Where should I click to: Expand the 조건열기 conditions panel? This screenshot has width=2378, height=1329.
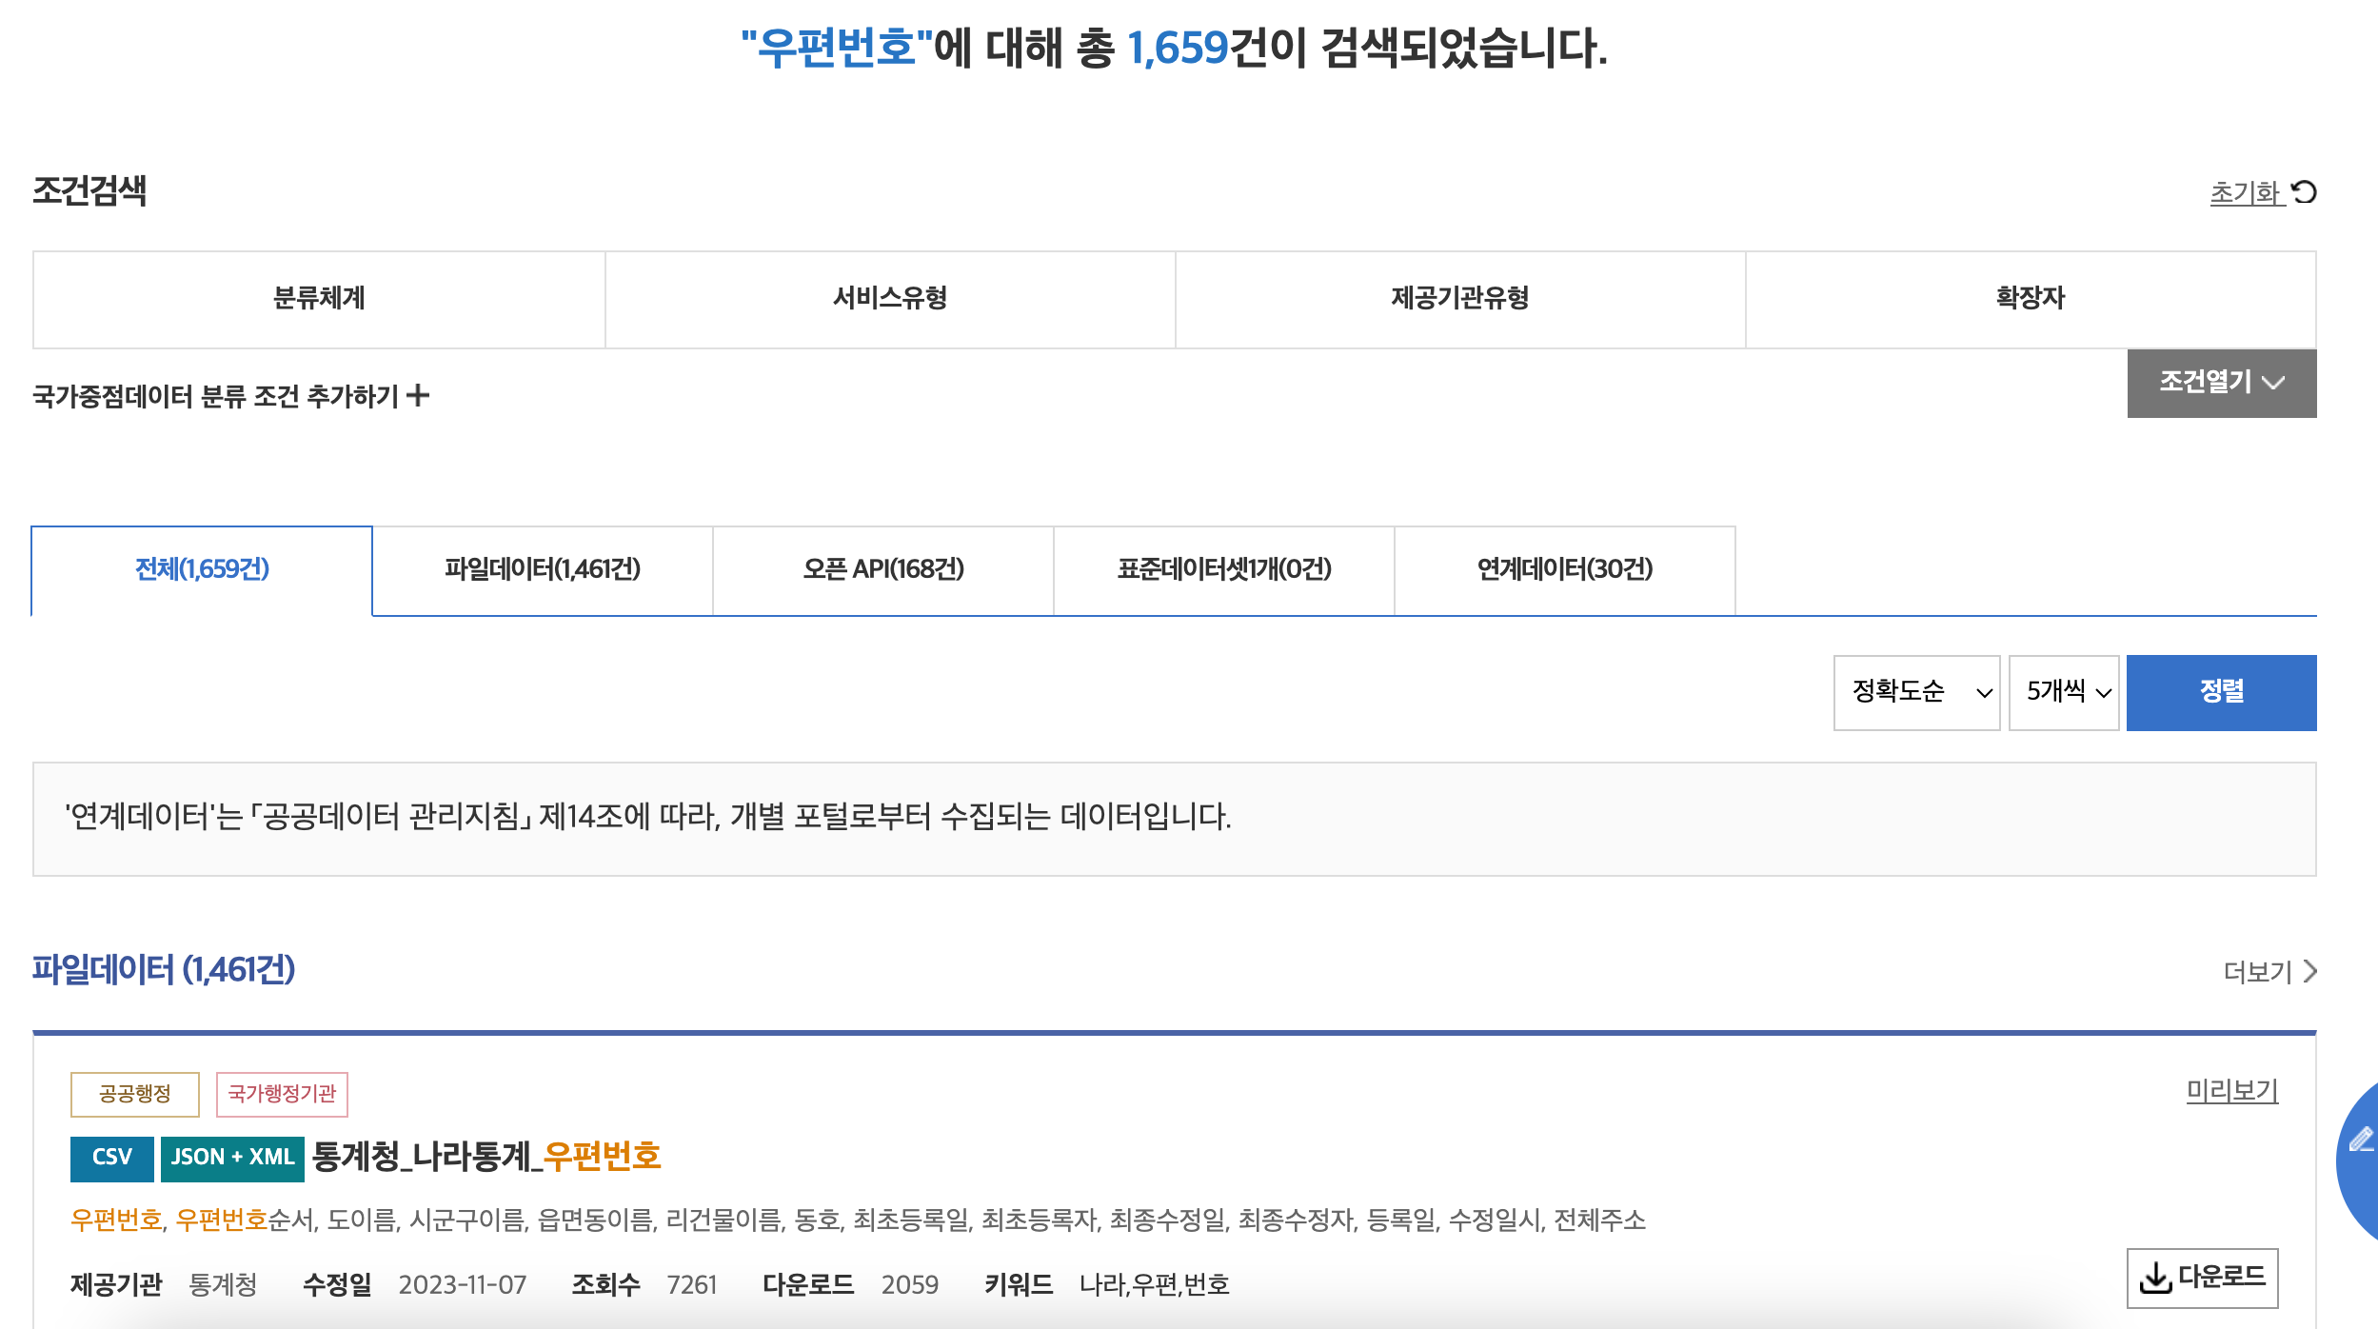[x=2221, y=383]
